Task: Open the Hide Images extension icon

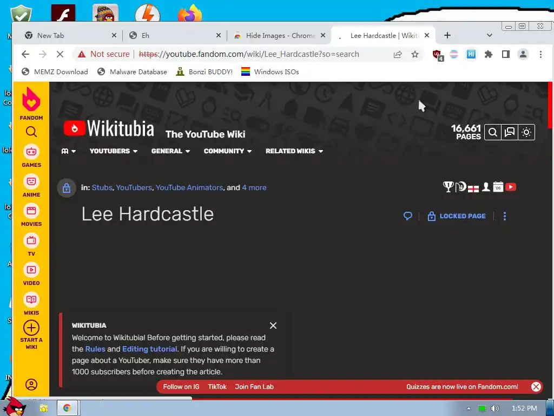Action: pyautogui.click(x=471, y=54)
